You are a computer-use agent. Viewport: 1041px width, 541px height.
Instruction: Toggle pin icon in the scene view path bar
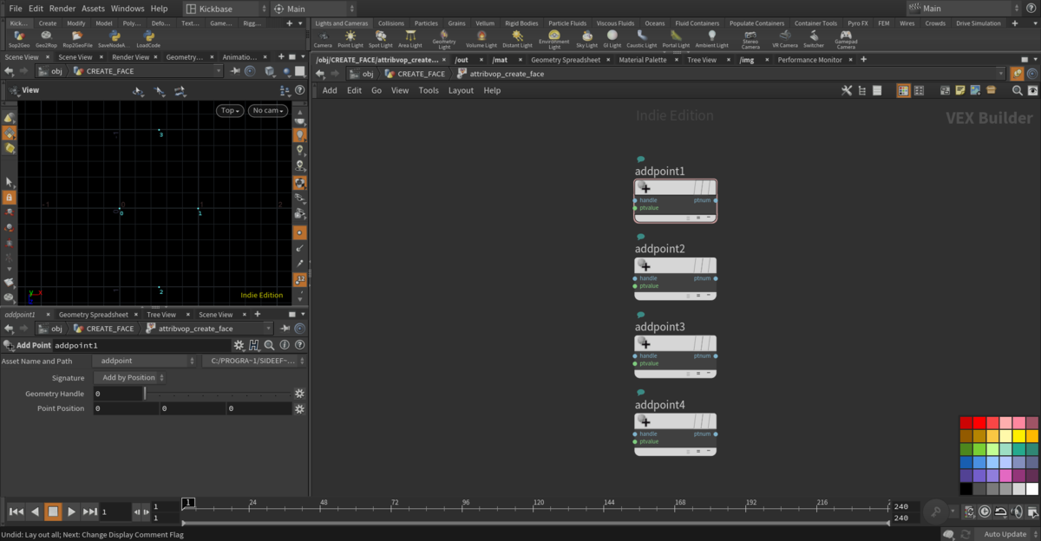pyautogui.click(x=235, y=71)
